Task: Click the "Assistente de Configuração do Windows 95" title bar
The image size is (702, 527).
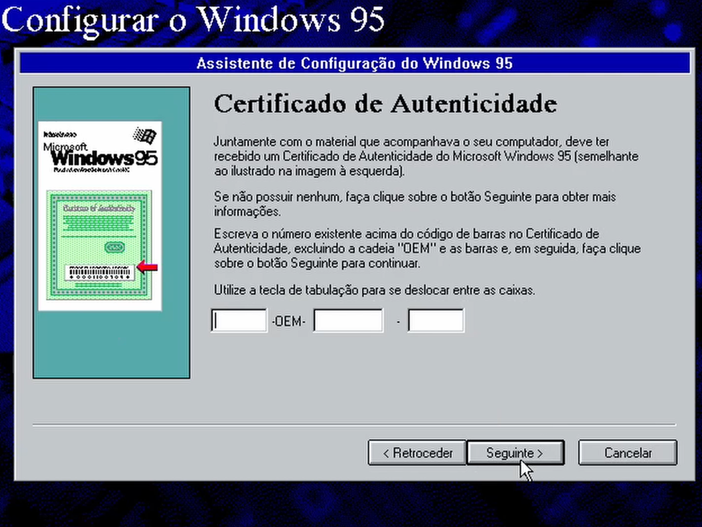Action: coord(355,63)
